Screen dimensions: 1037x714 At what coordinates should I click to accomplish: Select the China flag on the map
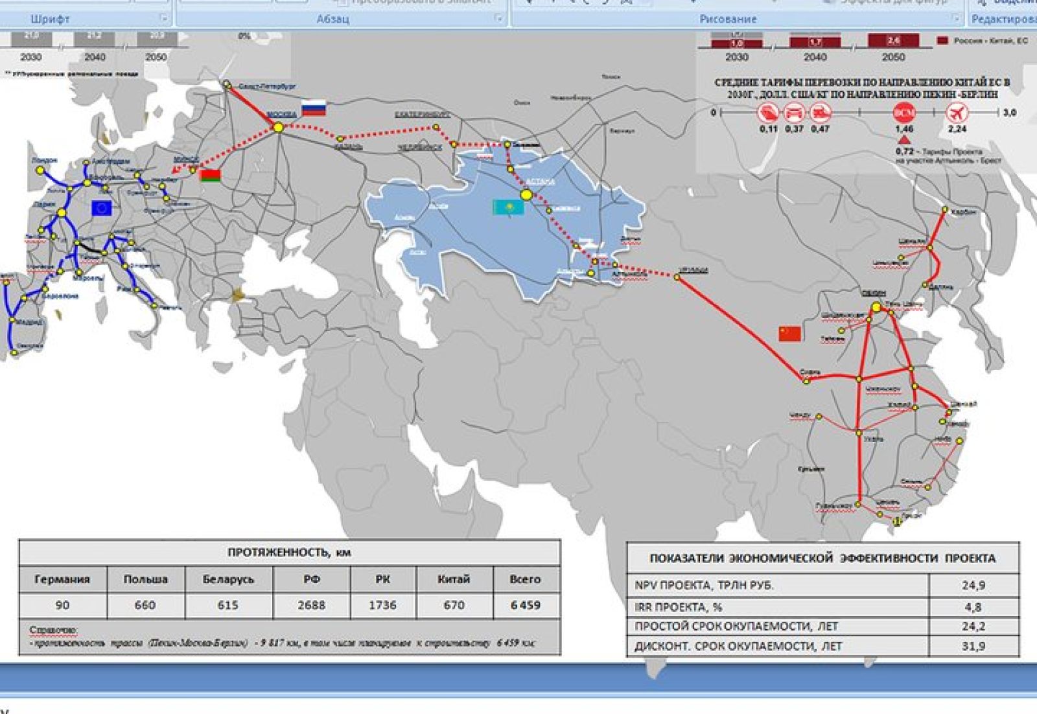coord(789,334)
